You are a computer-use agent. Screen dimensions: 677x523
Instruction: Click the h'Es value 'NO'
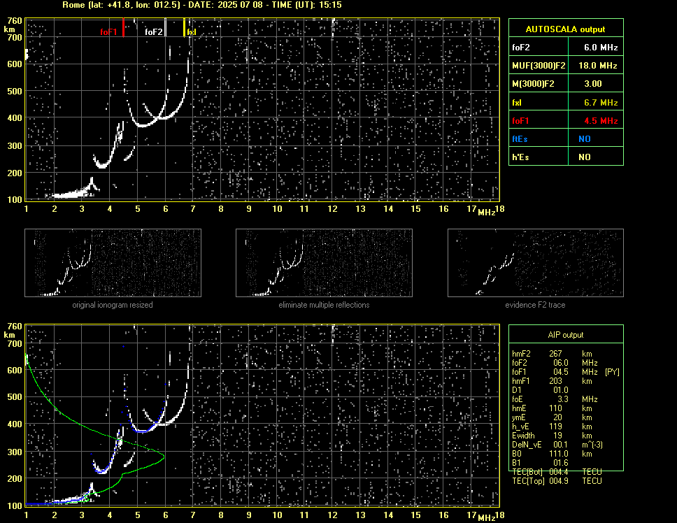(x=585, y=157)
